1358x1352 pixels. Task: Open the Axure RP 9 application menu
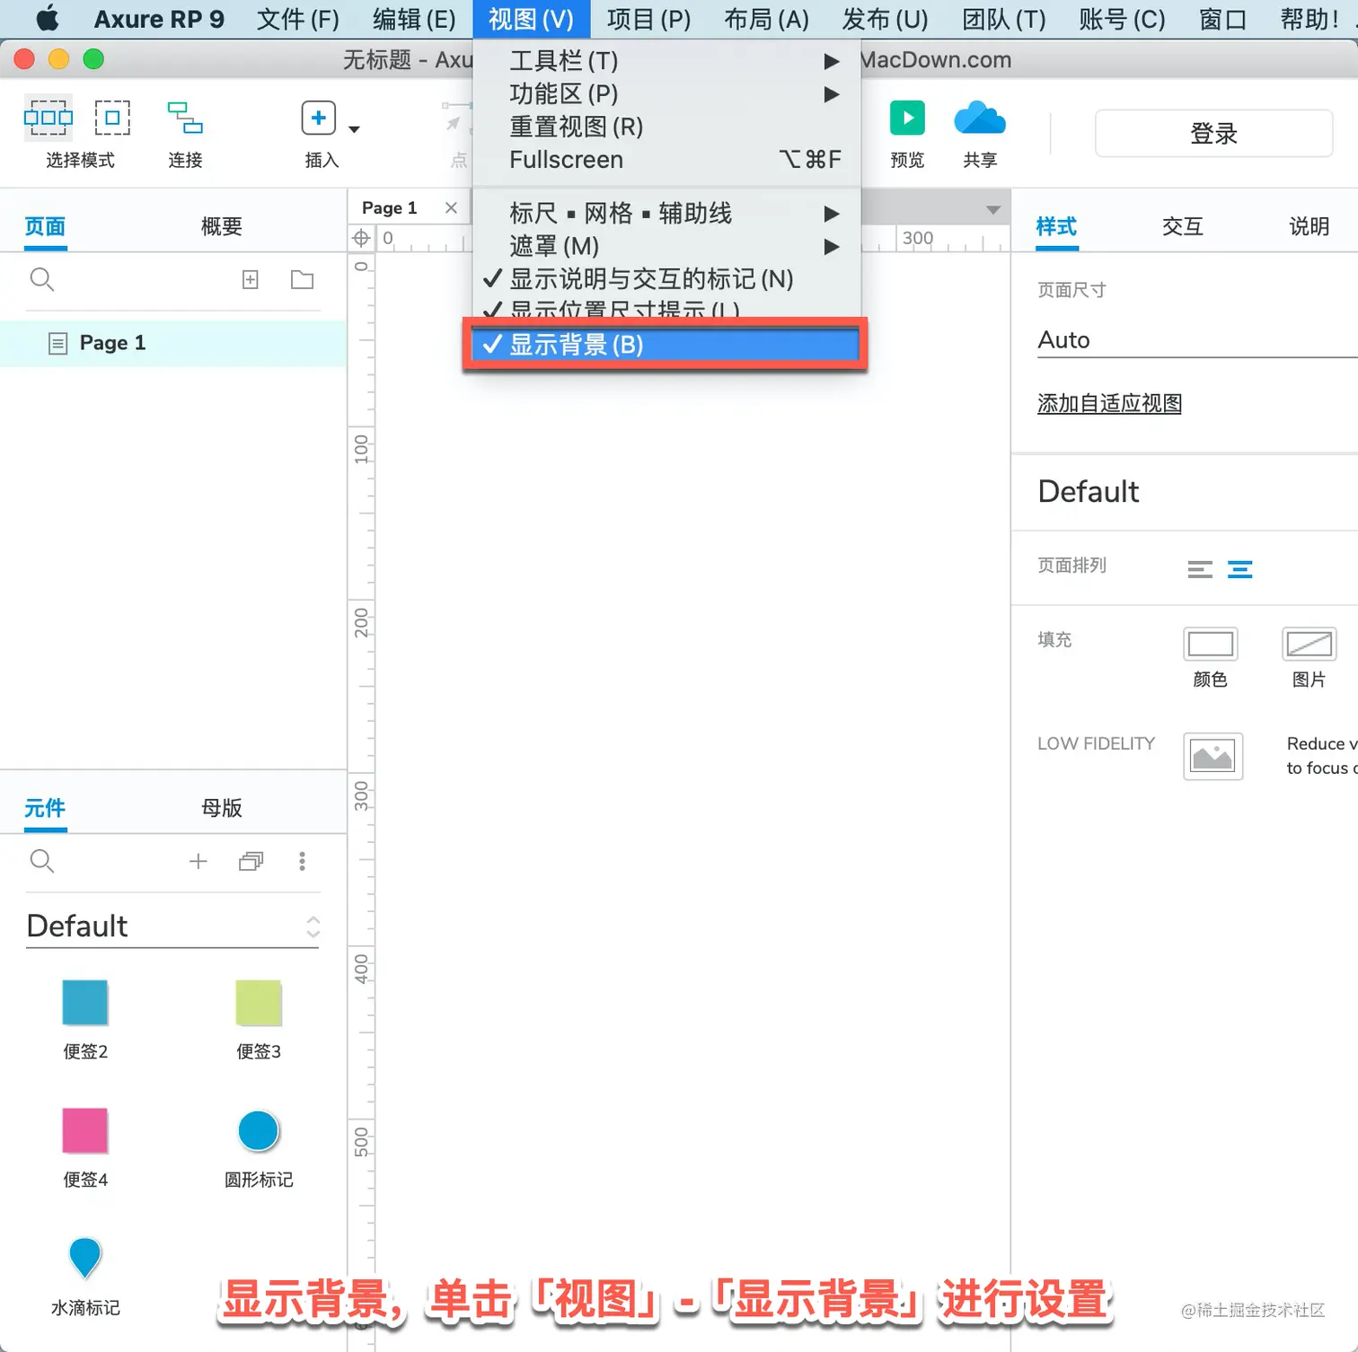pos(159,19)
